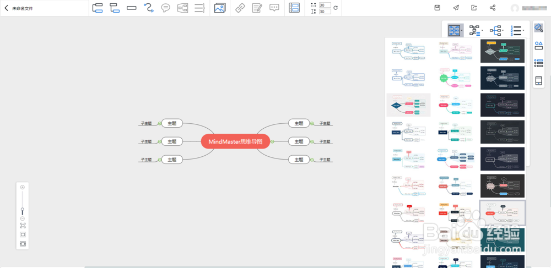Insert a summary bracket
Image resolution: width=551 pixels, height=268 pixels.
199,8
